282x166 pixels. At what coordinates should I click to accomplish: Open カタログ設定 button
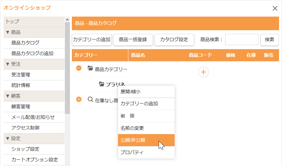(x=174, y=40)
